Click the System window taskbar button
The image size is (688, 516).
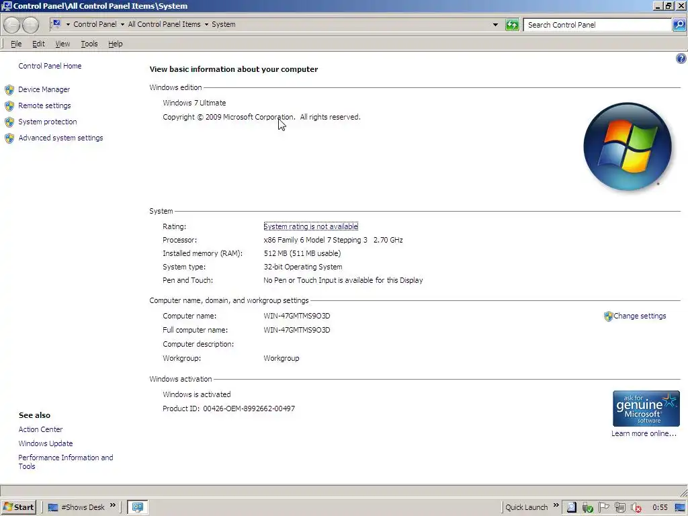(138, 507)
